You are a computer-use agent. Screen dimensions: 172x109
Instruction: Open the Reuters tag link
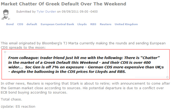pos(105,24)
